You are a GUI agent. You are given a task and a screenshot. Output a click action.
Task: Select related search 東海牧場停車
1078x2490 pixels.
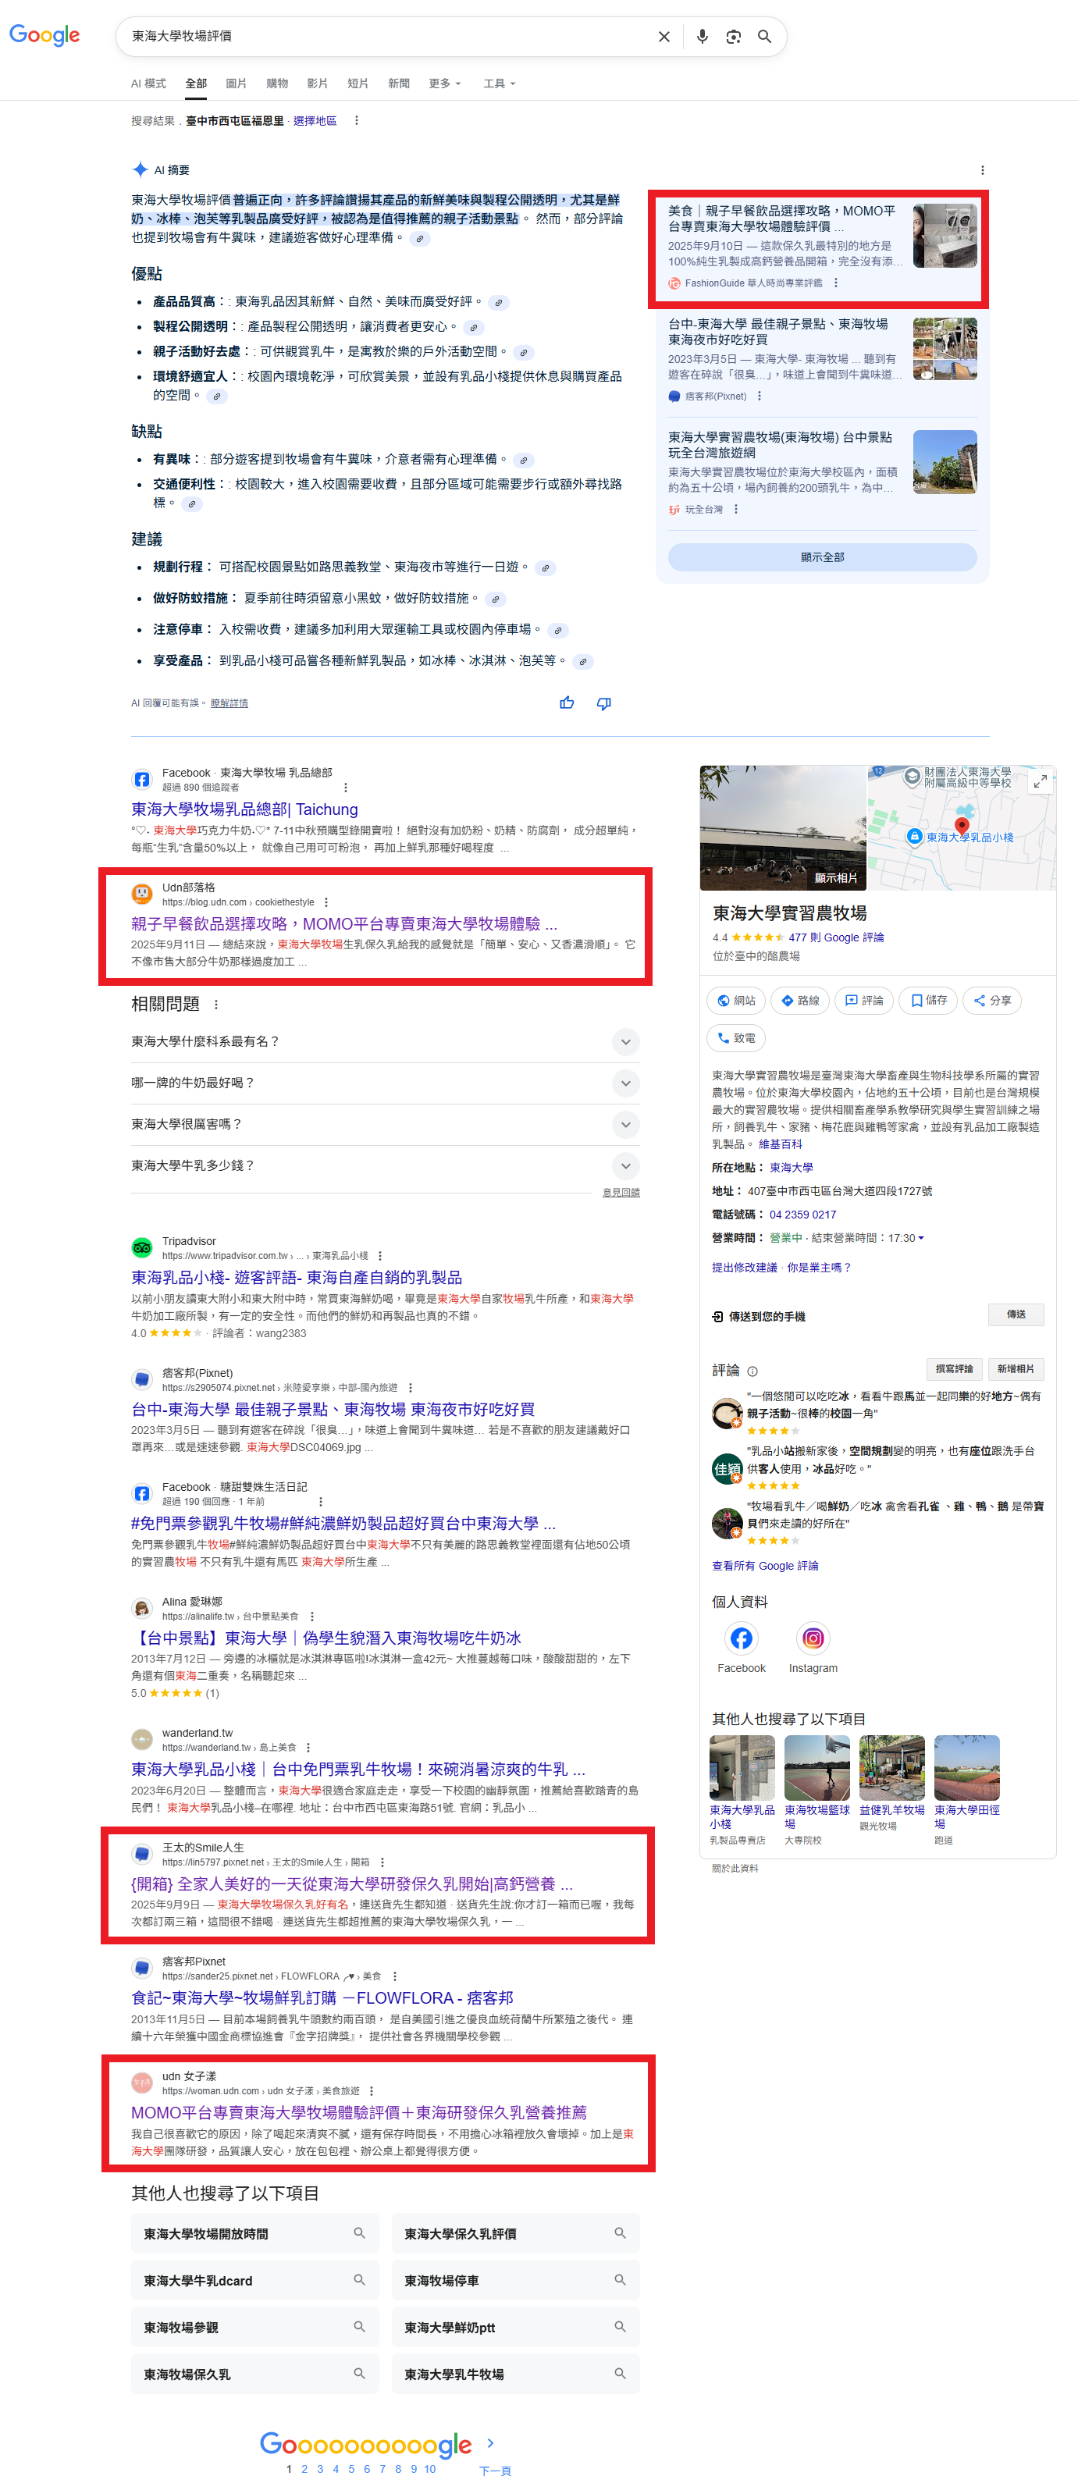[x=515, y=2279]
